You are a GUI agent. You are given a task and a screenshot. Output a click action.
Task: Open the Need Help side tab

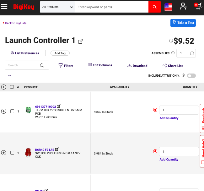coord(202,151)
